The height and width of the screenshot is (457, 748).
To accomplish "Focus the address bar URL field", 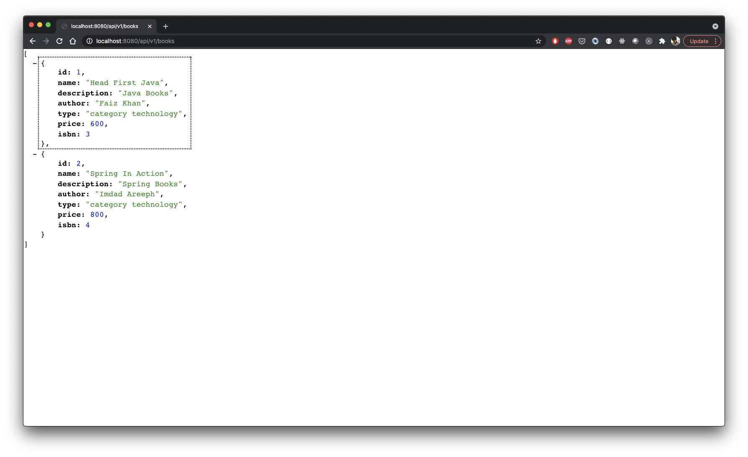I will [314, 41].
